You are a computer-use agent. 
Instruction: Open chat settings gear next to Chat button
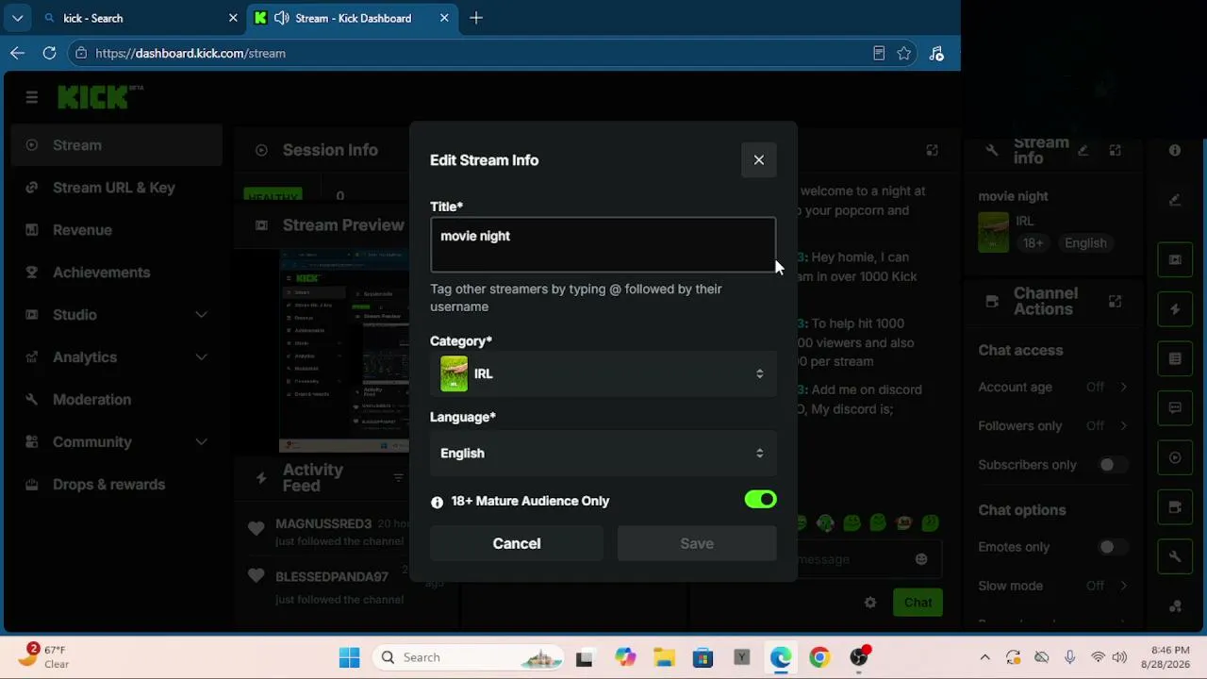(x=870, y=603)
